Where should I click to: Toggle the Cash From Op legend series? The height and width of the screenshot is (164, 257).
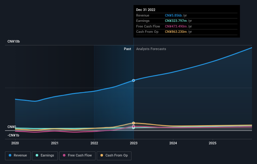click(114, 156)
